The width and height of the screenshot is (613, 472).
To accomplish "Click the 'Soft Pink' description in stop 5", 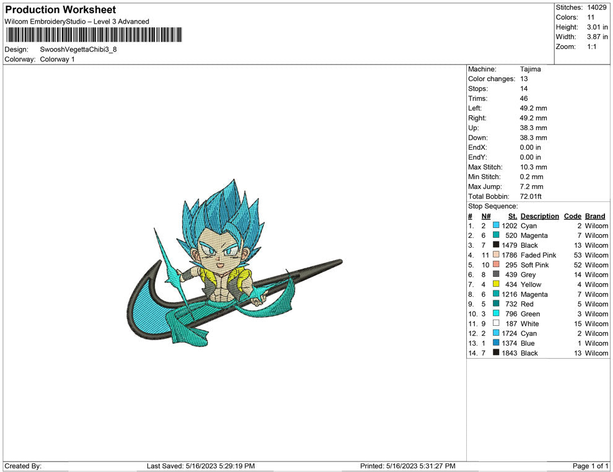I will tap(534, 264).
